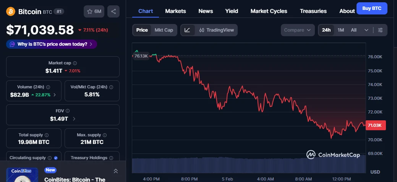Click the Buy BTC button

372,8
